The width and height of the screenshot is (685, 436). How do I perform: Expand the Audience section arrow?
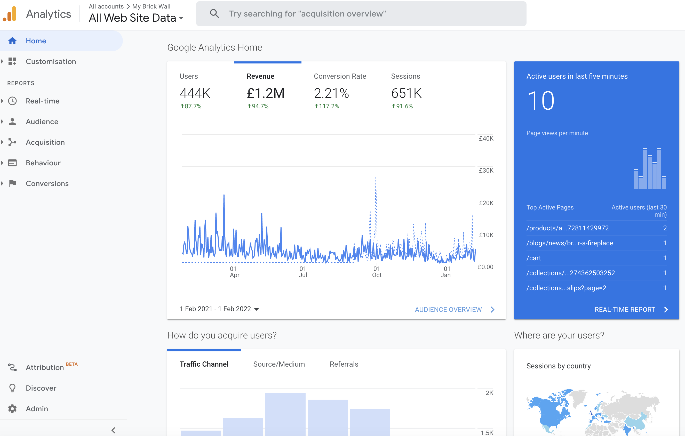click(x=2, y=122)
